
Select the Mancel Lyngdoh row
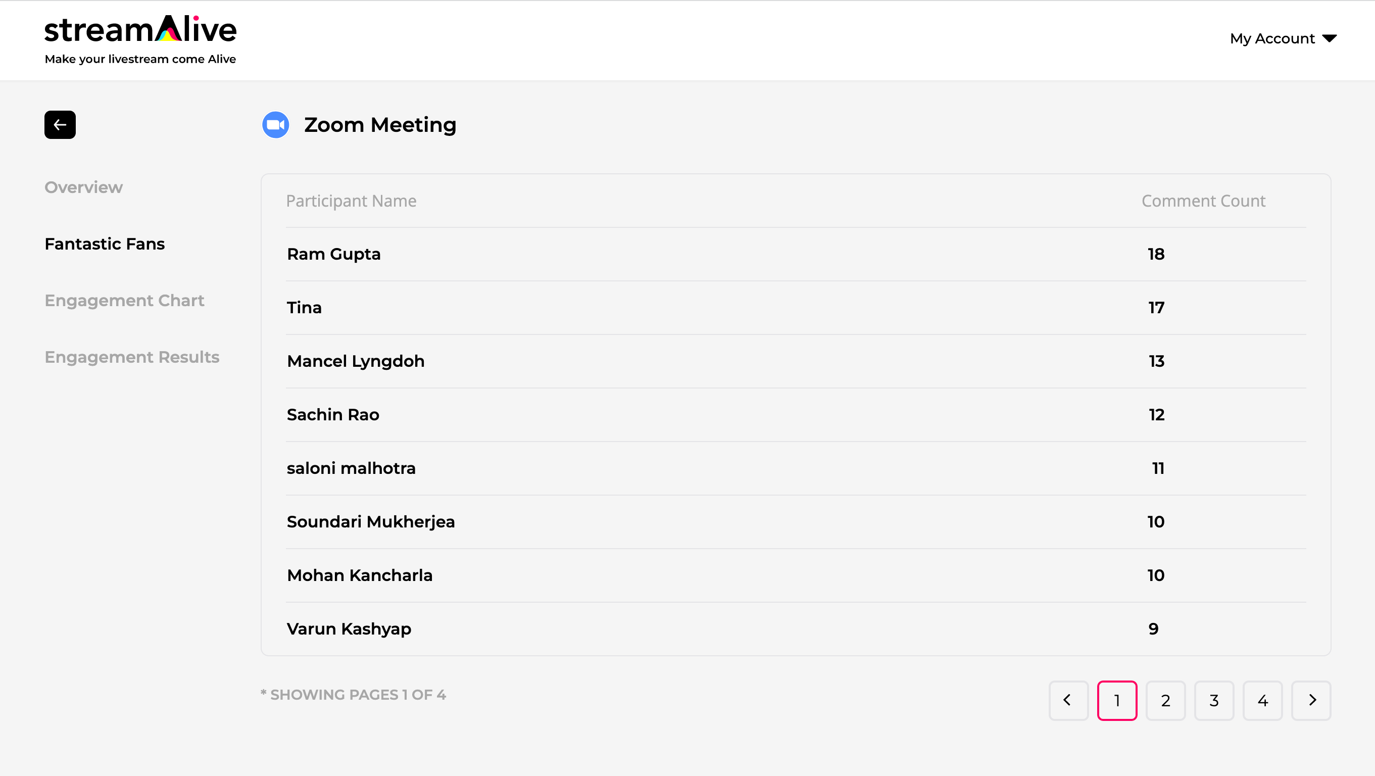pyautogui.click(x=796, y=361)
